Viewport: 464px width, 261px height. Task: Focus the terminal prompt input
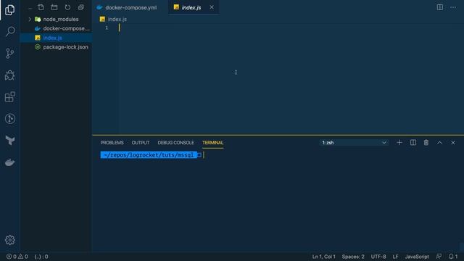(204, 155)
